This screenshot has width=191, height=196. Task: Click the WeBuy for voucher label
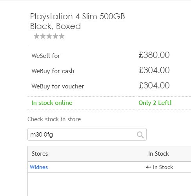[x=58, y=86]
